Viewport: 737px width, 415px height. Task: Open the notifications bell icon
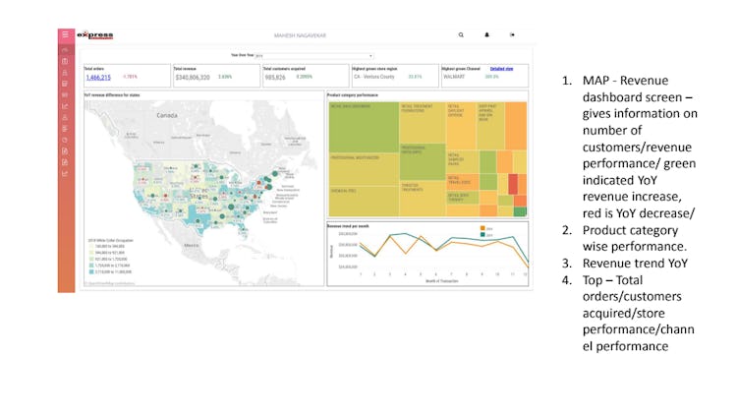[x=487, y=34]
